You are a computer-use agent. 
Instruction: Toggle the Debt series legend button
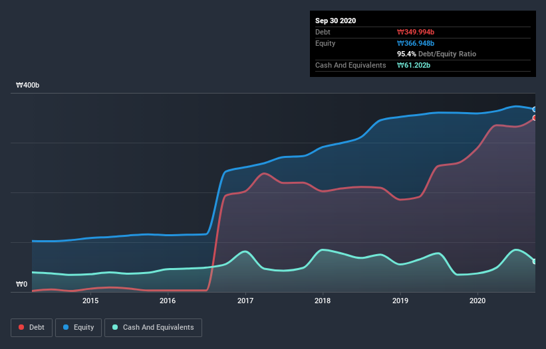coord(32,328)
